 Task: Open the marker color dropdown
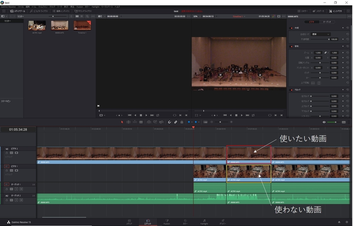tap(199, 122)
